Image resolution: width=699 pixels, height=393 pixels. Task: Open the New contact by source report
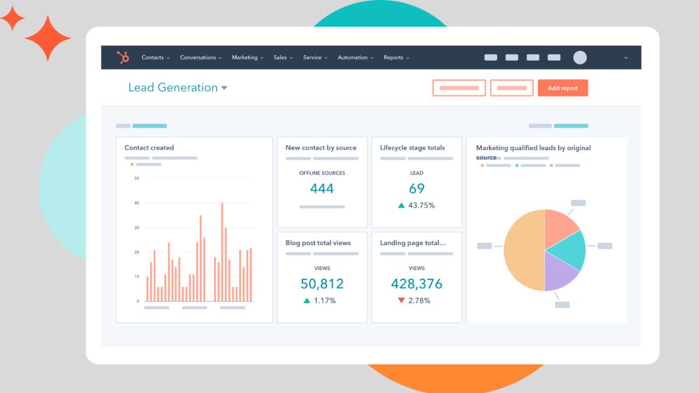click(x=321, y=148)
